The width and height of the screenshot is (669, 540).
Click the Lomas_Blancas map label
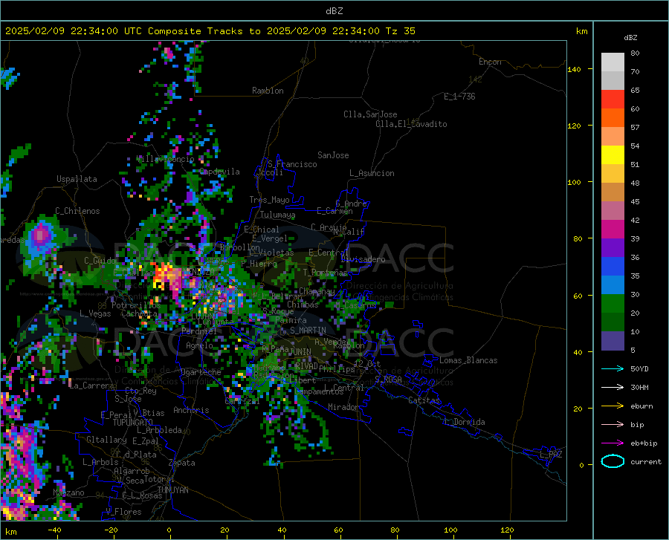click(468, 360)
